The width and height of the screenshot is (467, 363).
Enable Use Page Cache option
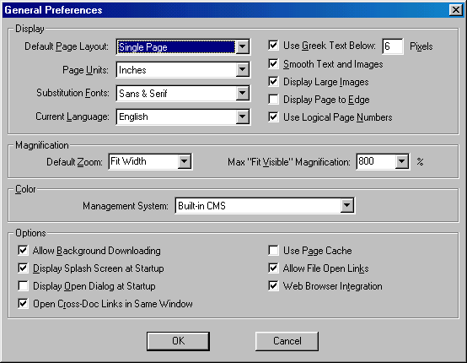coord(273,250)
